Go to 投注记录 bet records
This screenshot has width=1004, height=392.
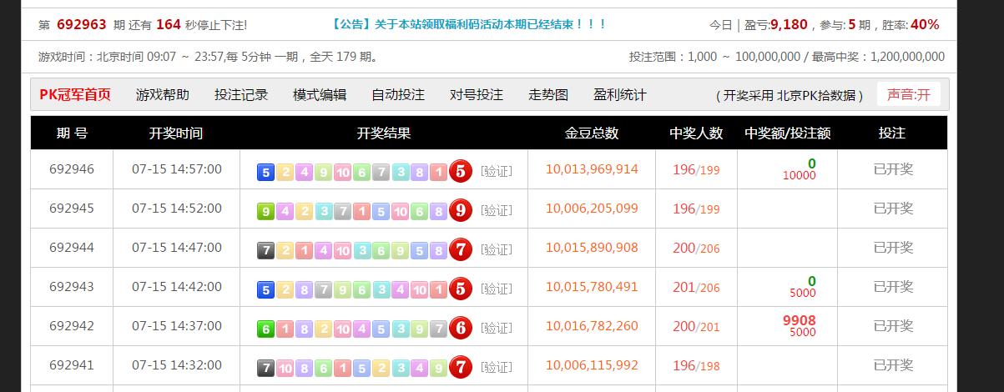(x=241, y=94)
